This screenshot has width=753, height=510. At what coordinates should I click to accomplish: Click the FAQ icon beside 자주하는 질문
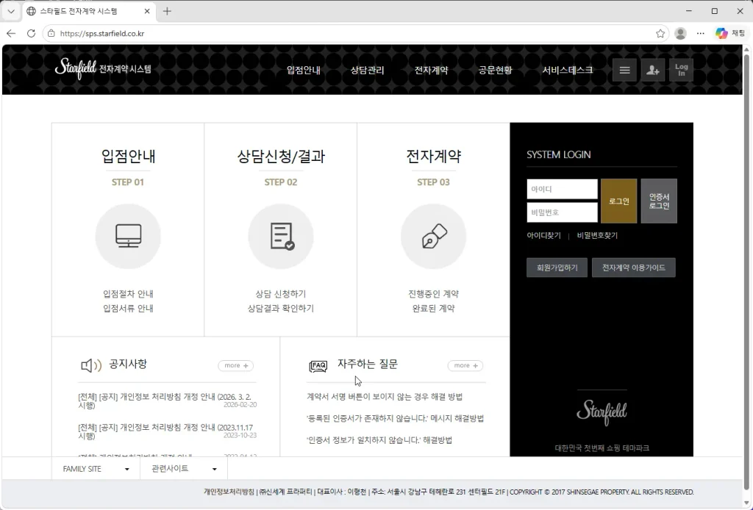coord(318,367)
